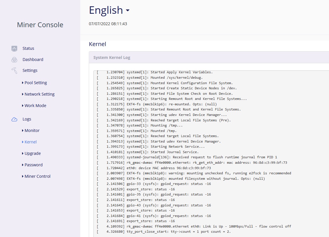Click line 'mounted filesystem without journal'

(181, 179)
